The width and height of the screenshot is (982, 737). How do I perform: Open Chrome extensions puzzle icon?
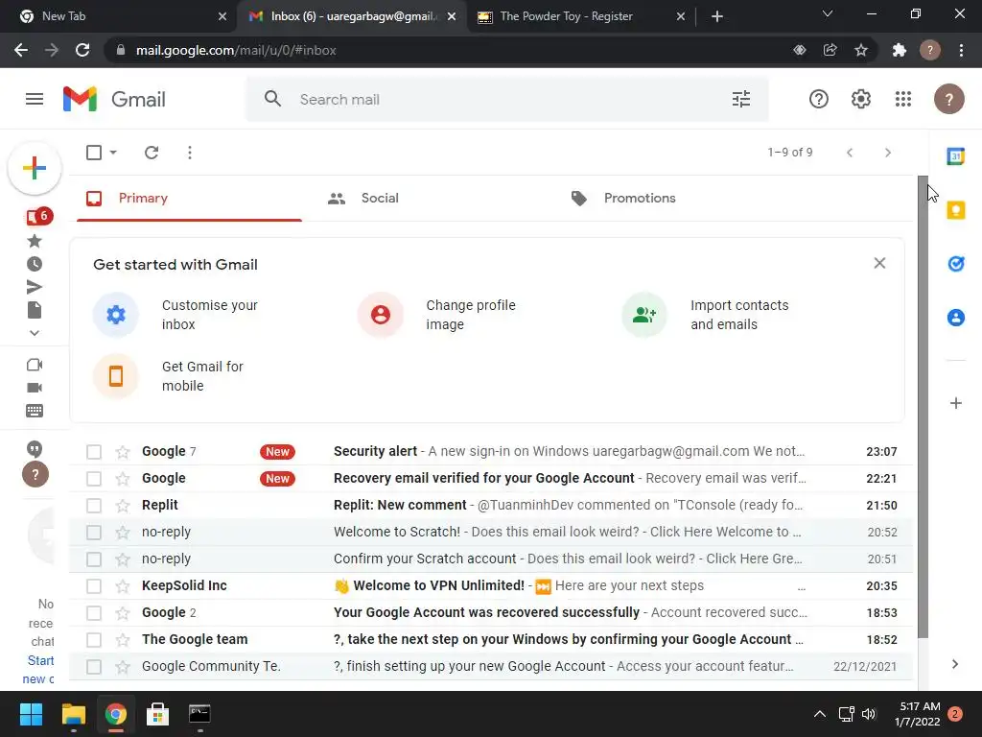point(900,50)
